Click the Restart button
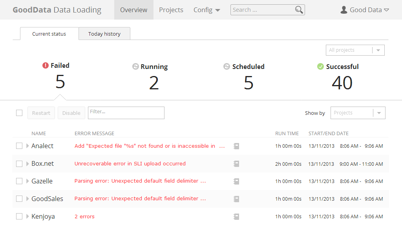Viewport: 402px width, 241px height. [41, 113]
